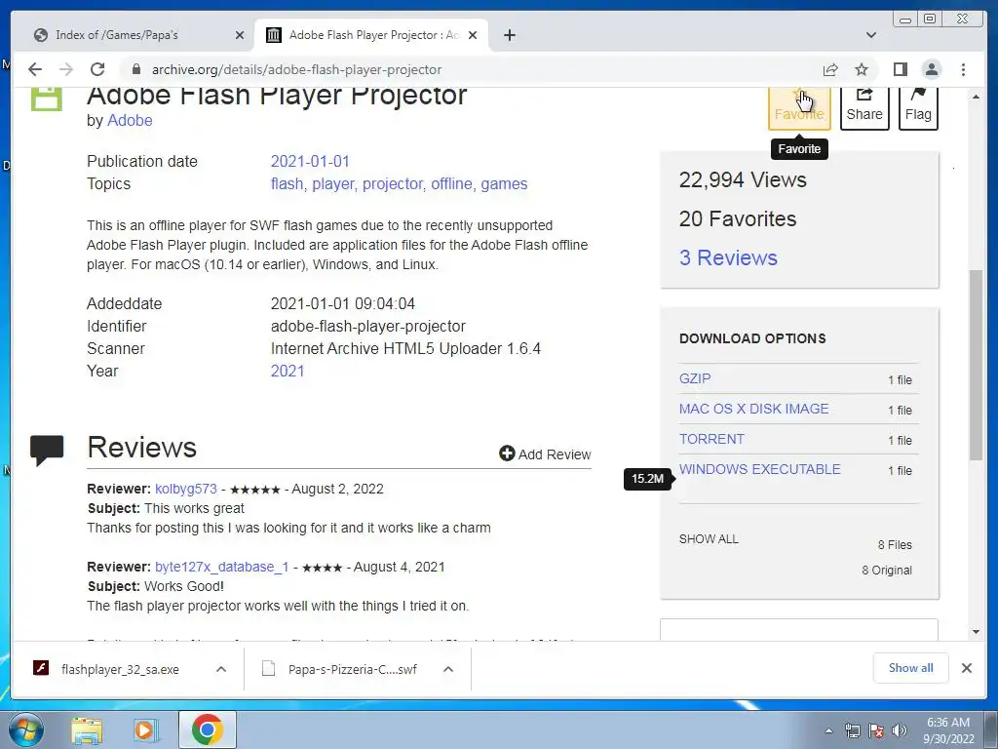
Task: Open a new browser tab
Action: [509, 35]
